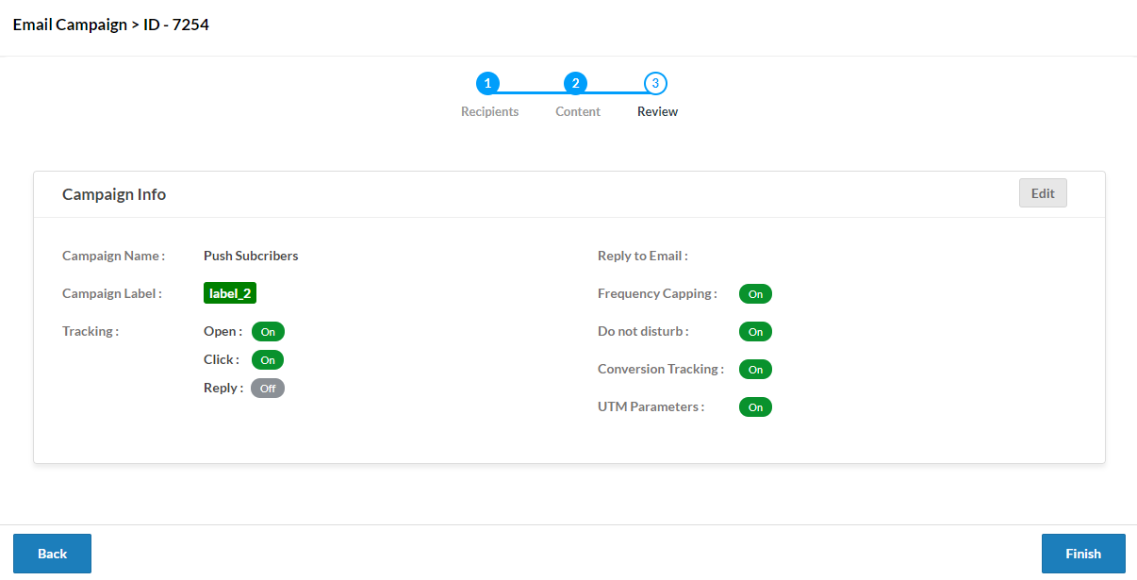Open the Content step label
The width and height of the screenshot is (1137, 580).
[x=578, y=111]
